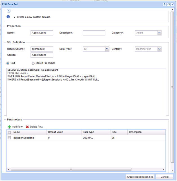Click the Name input field

click(x=42, y=33)
